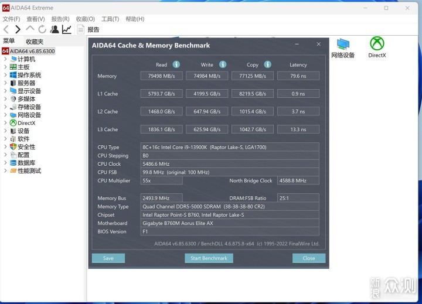Switch to the 收藏夹 tab

35,42
